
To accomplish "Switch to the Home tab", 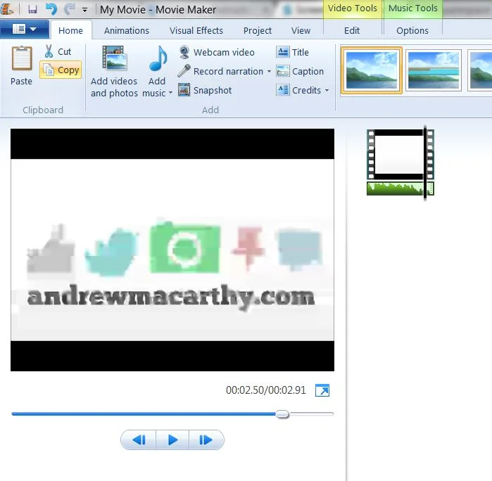I will tap(71, 30).
